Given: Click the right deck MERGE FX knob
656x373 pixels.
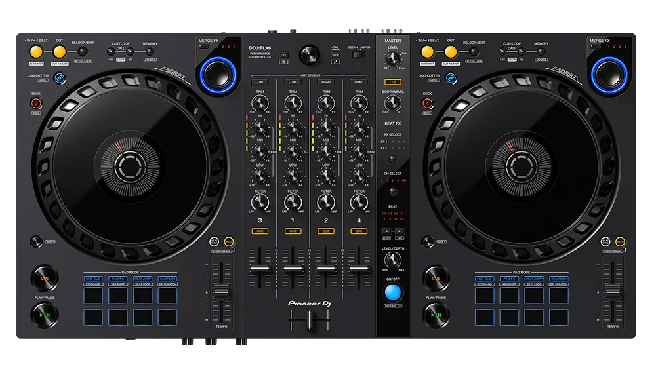Looking at the screenshot, I should pyautogui.click(x=609, y=75).
